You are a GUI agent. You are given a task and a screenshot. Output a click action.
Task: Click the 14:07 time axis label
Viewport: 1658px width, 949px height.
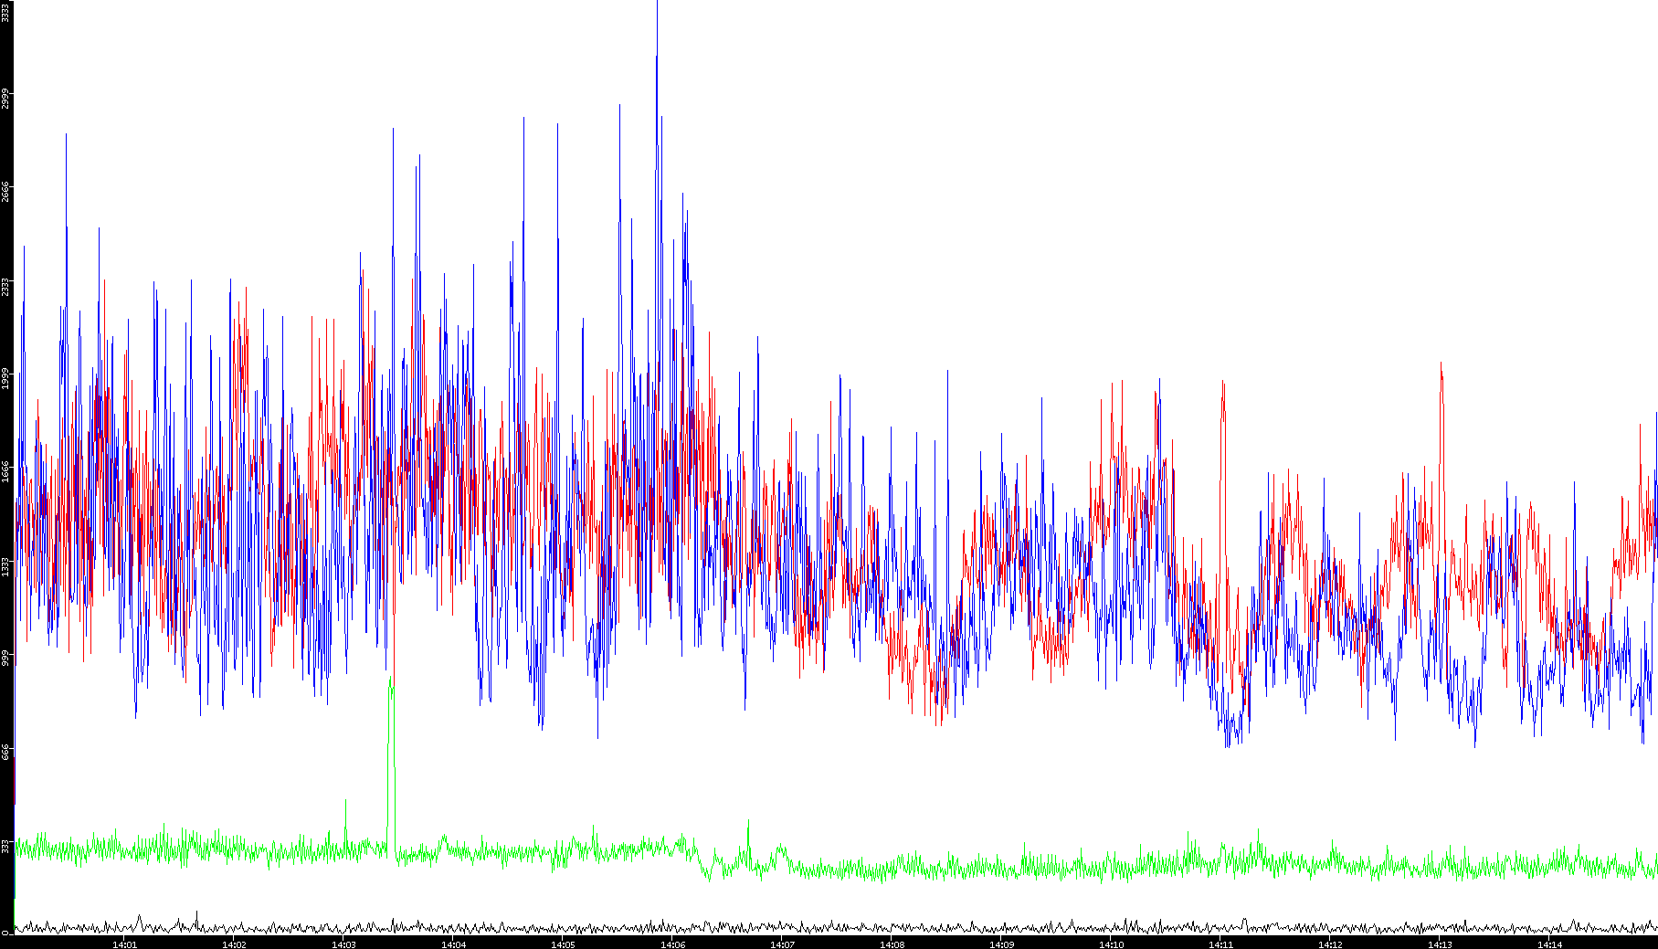[x=782, y=944]
